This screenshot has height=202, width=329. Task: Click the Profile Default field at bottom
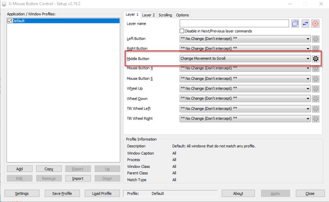[170, 193]
